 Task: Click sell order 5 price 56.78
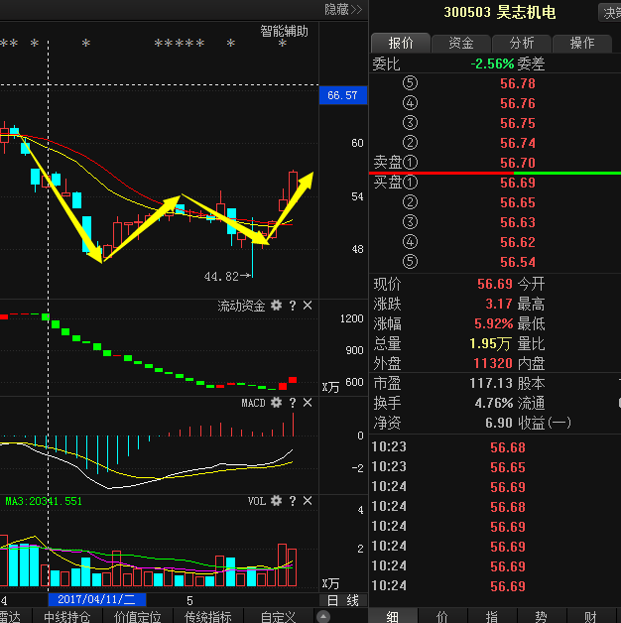[x=517, y=83]
